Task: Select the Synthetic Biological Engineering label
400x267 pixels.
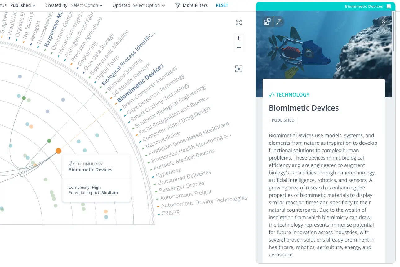Action: point(171,107)
